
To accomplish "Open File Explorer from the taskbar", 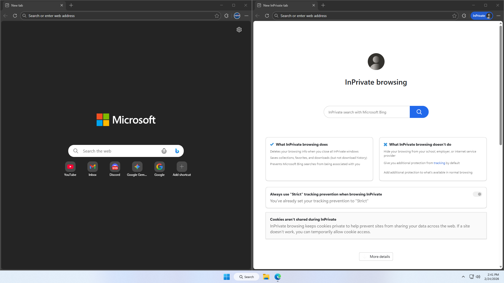I will (266, 277).
